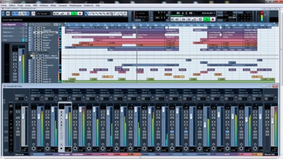The width and height of the screenshot is (283, 159).
Task: Click Record in the transport panel
Action: click(x=213, y=19)
